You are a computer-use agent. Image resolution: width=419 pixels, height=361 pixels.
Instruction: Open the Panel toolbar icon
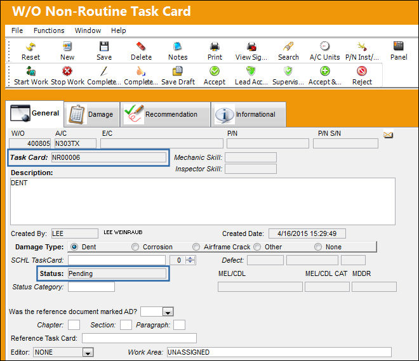[399, 46]
